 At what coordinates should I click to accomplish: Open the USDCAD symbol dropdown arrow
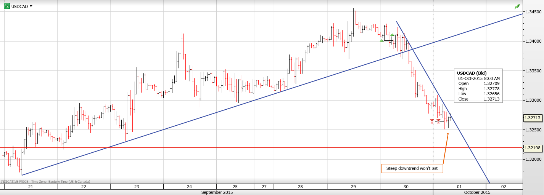(31, 6)
